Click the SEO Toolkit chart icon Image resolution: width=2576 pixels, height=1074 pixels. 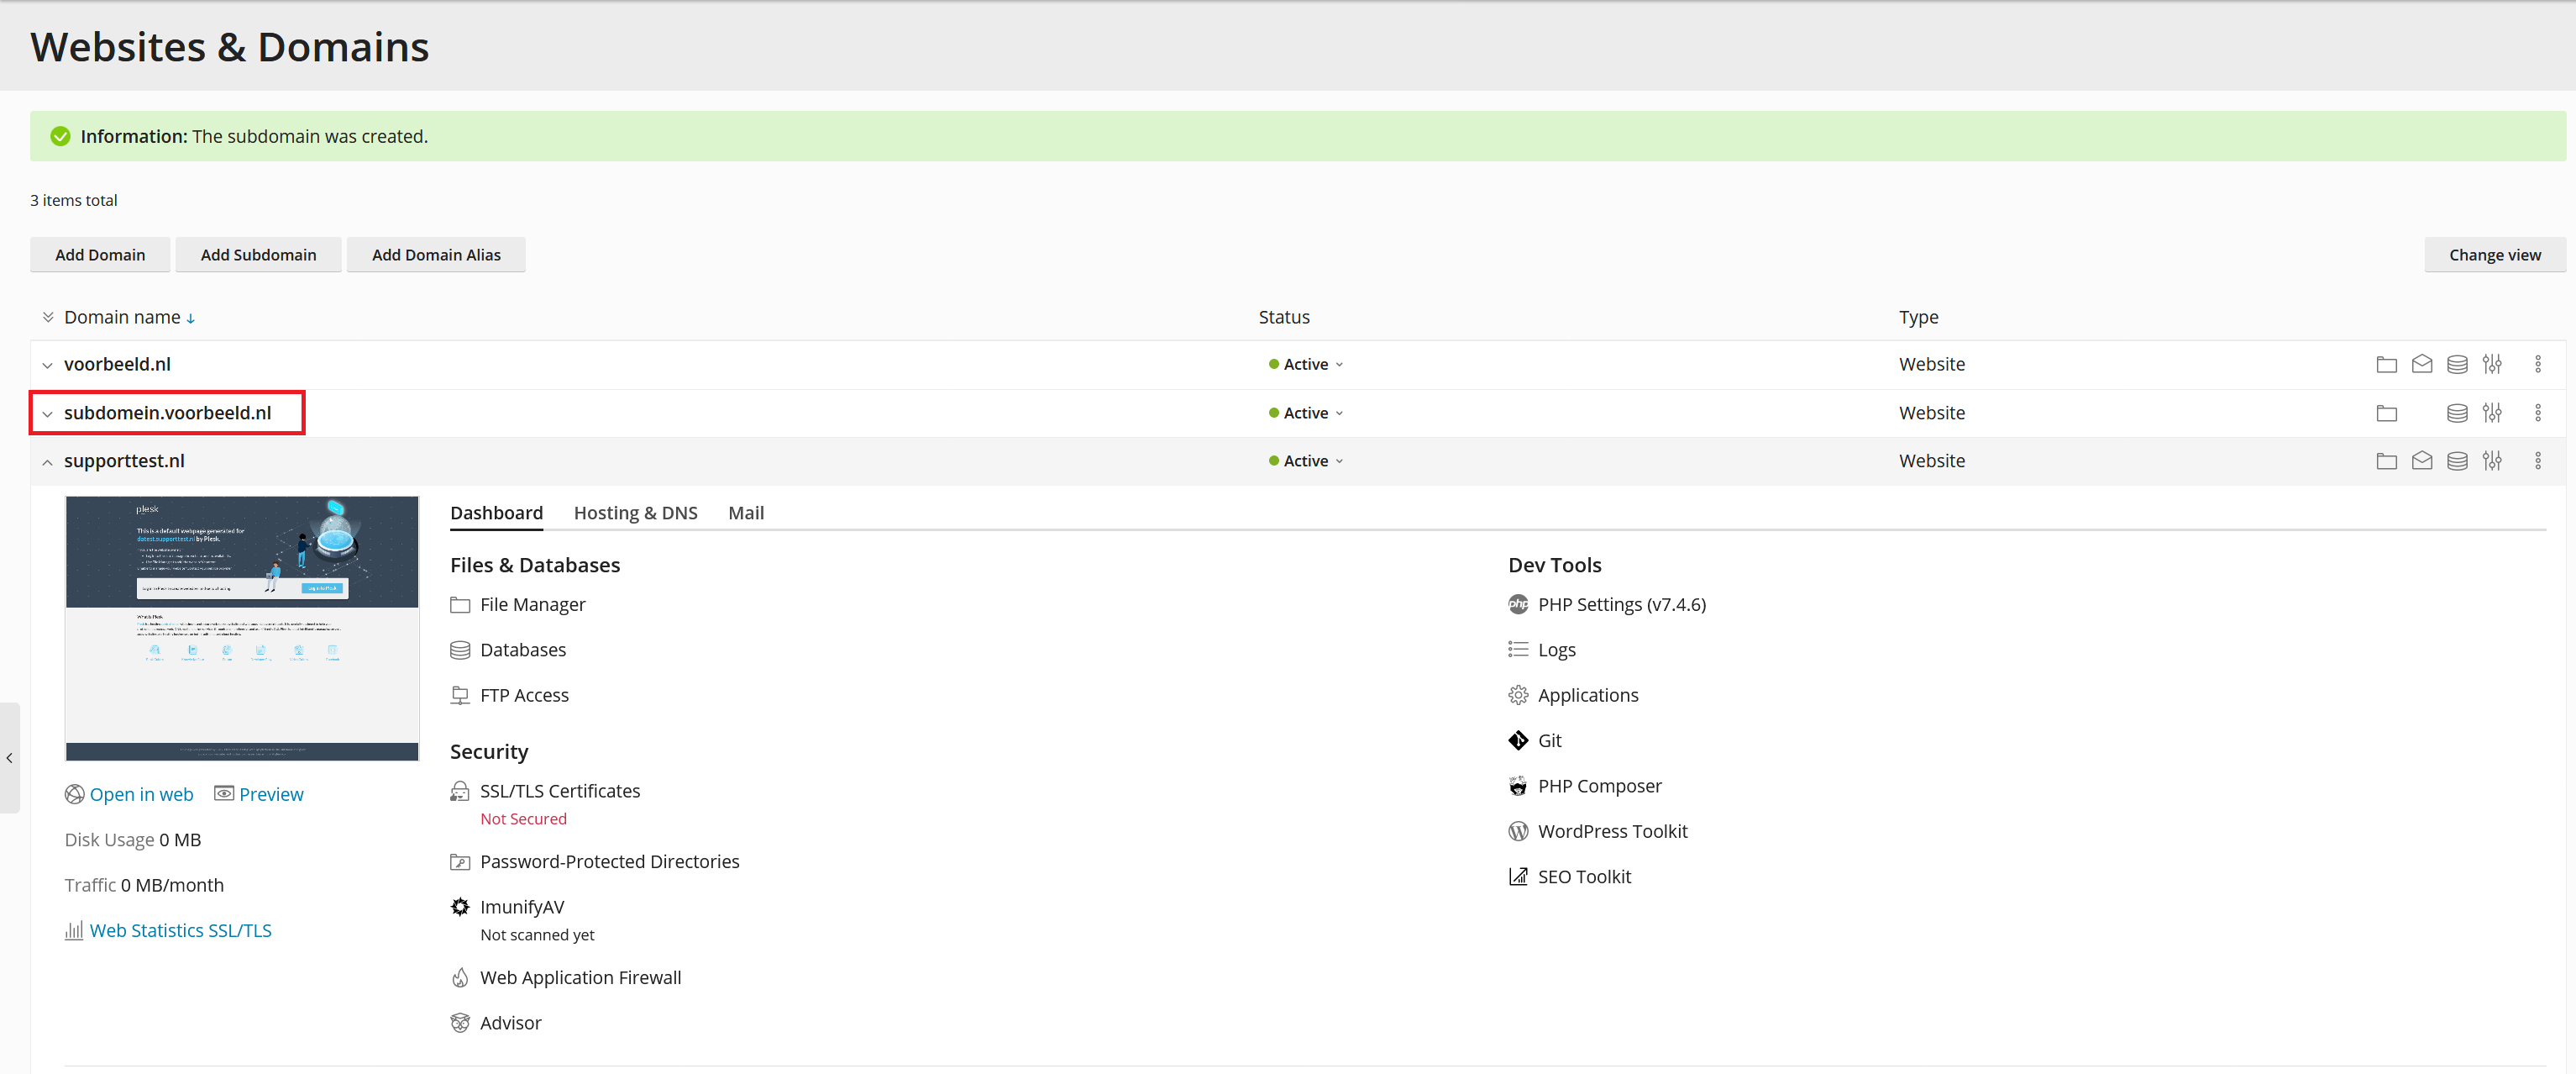coord(1517,877)
